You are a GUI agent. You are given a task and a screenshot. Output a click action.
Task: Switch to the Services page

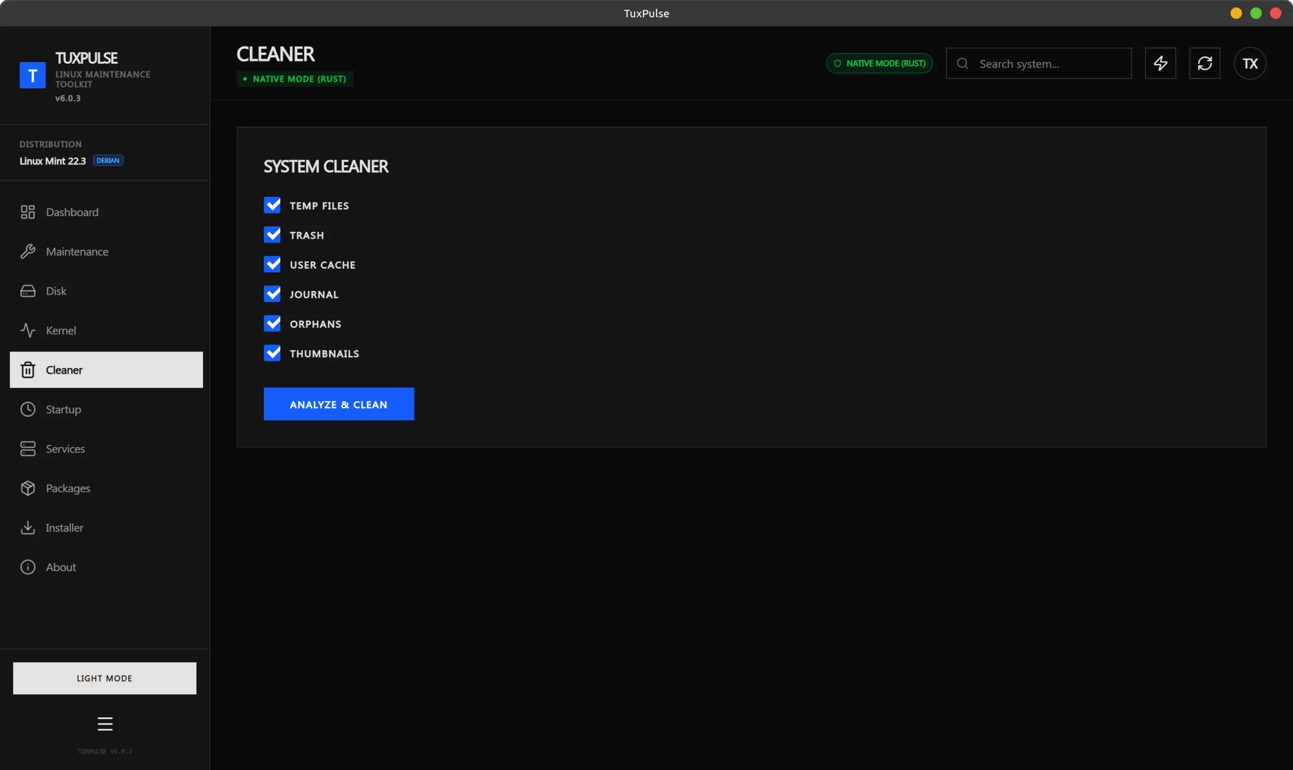[65, 449]
